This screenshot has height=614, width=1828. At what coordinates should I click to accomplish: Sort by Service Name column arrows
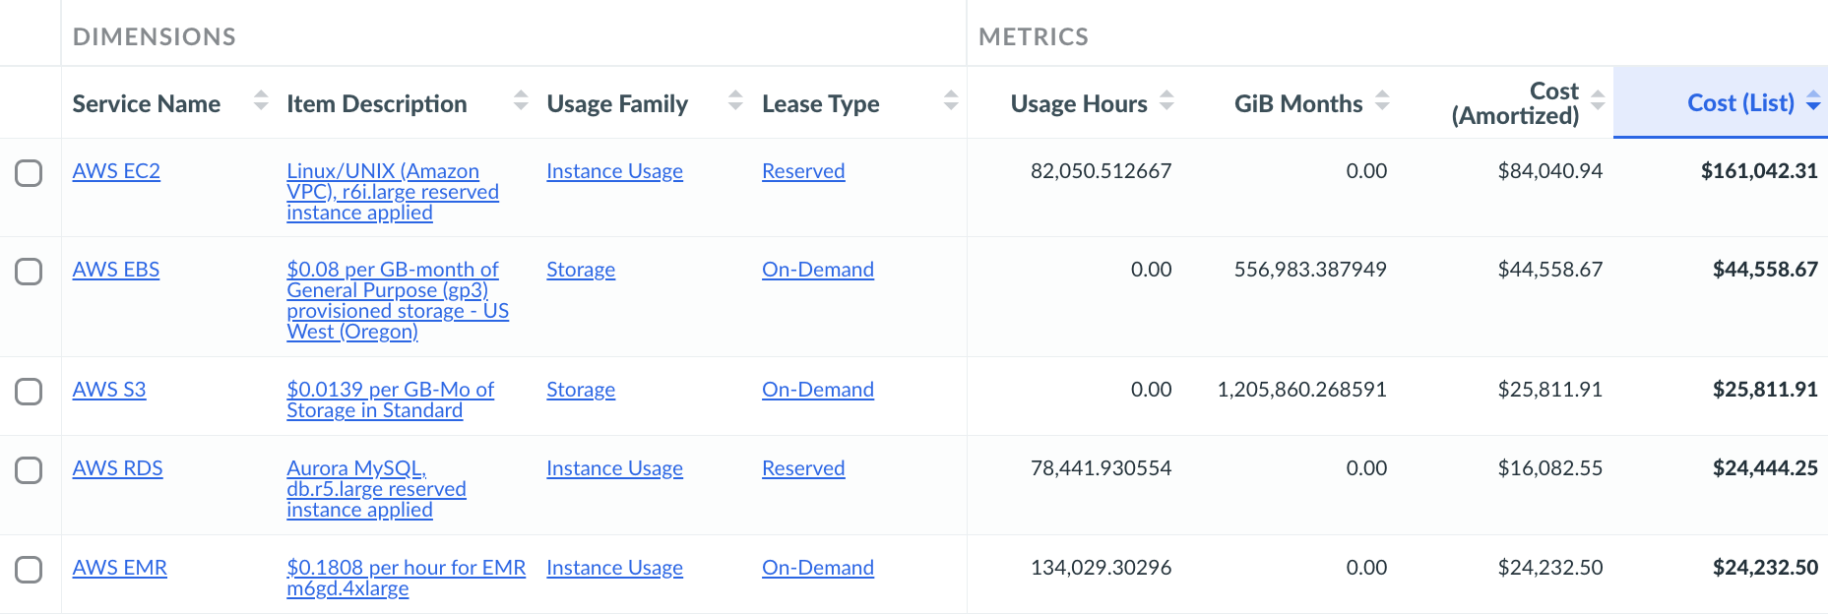pos(261,100)
